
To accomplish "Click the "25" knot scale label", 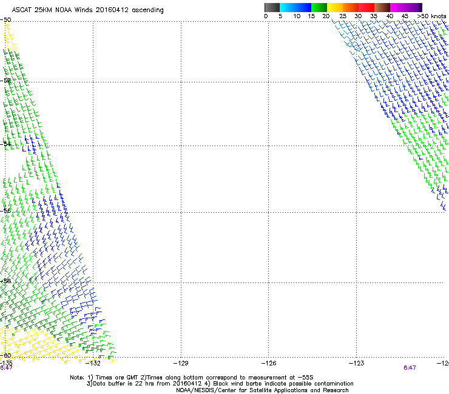I will [x=343, y=16].
